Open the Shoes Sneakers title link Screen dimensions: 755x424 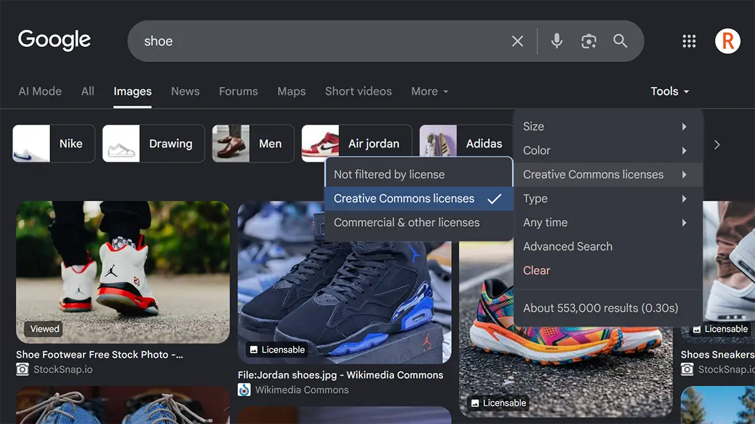pyautogui.click(x=718, y=355)
